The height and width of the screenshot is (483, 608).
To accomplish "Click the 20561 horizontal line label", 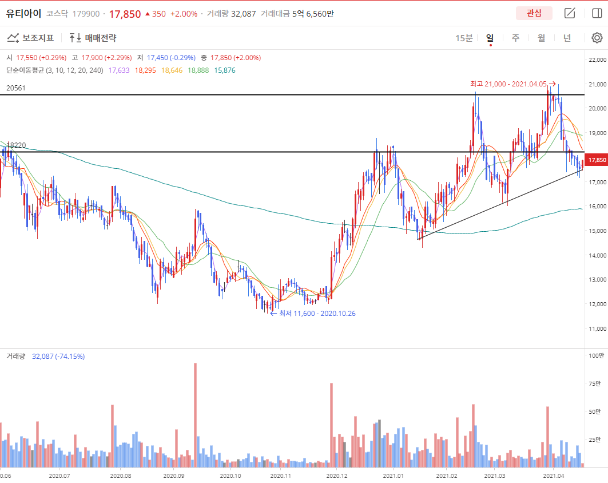I will tap(16, 88).
